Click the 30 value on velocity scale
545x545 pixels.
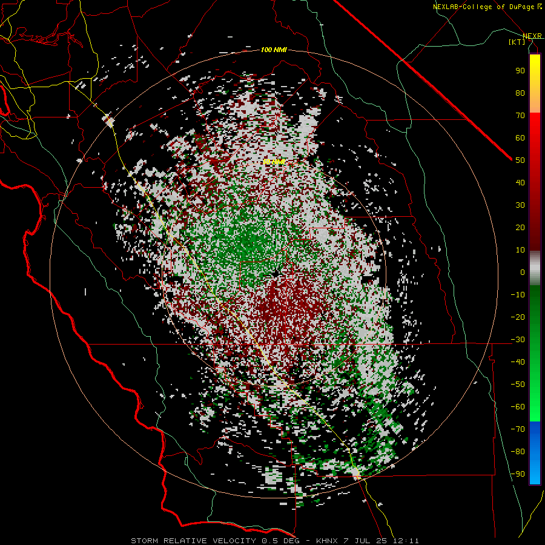(520, 205)
